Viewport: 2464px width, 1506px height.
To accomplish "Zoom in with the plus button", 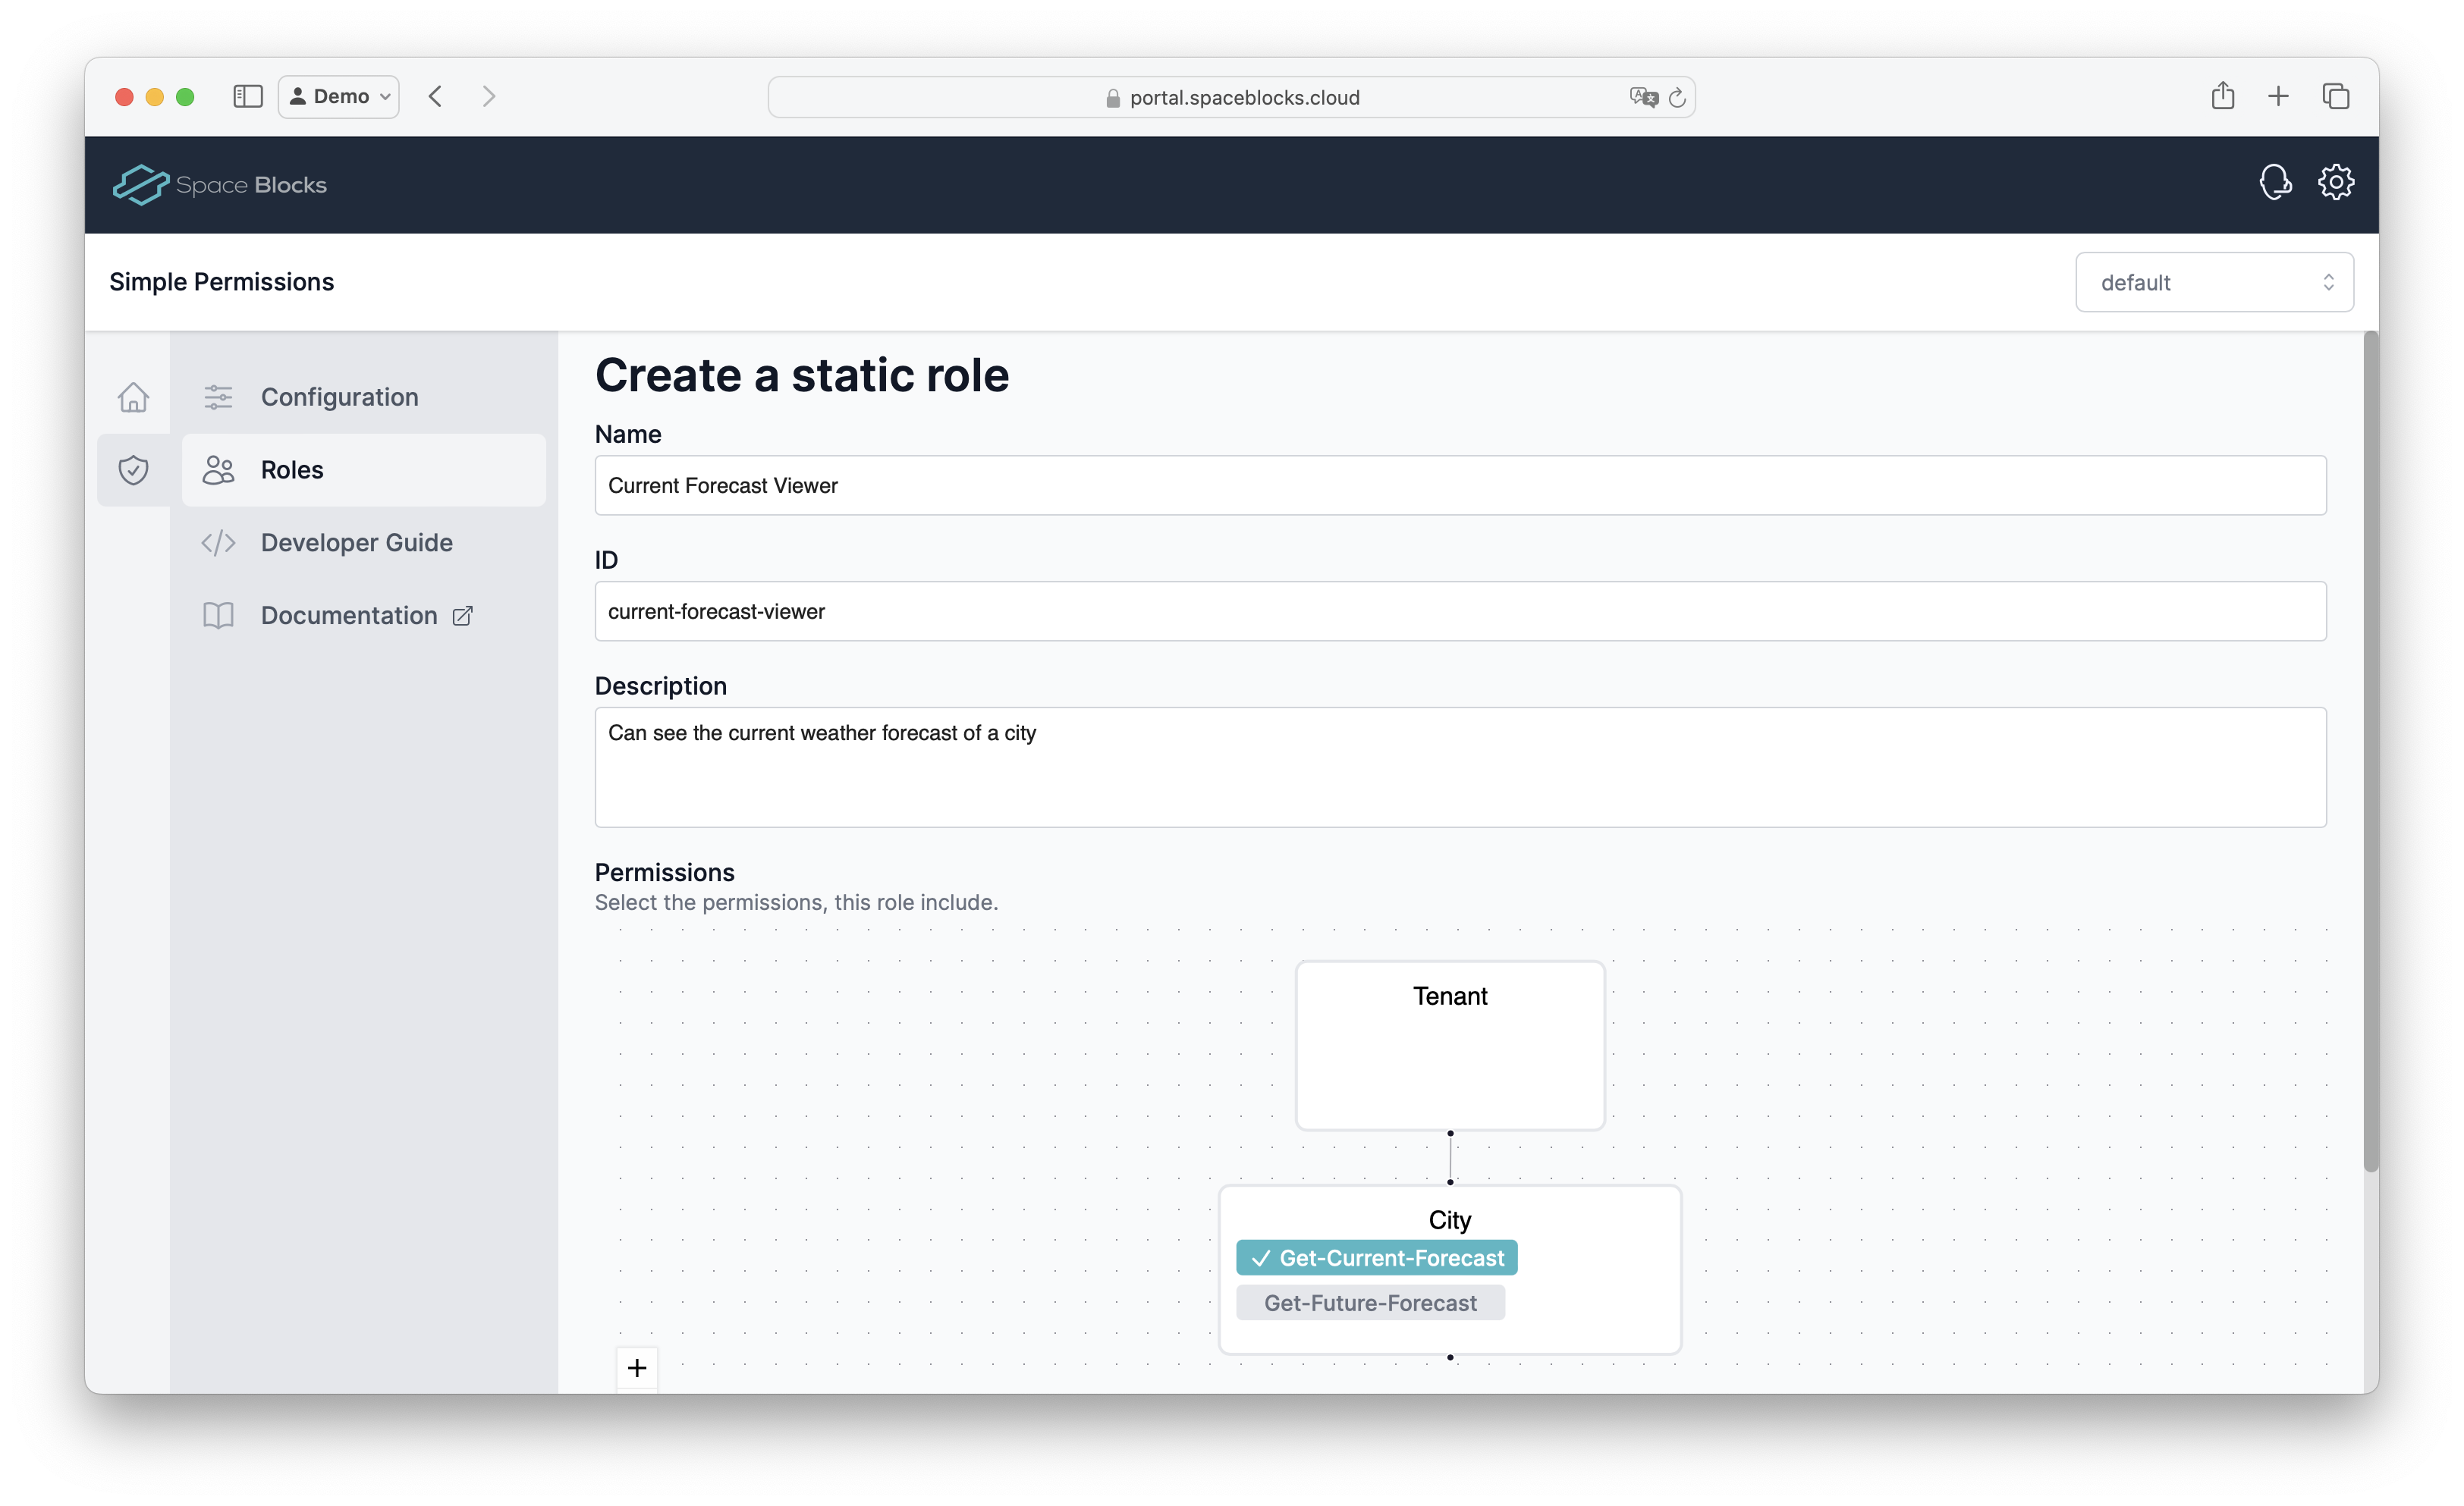I will point(637,1367).
